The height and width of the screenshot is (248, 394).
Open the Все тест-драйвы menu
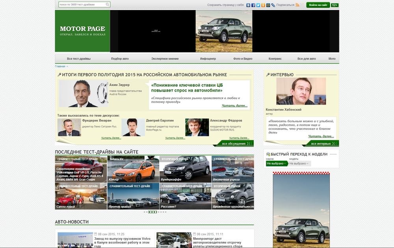click(x=79, y=59)
